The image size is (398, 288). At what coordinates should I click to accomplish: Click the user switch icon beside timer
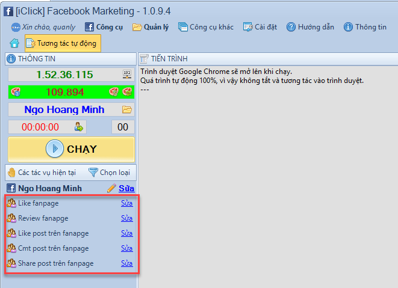pyautogui.click(x=79, y=127)
